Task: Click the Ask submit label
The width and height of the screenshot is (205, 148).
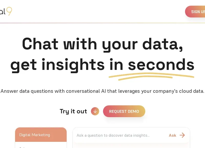Action: click(x=172, y=135)
